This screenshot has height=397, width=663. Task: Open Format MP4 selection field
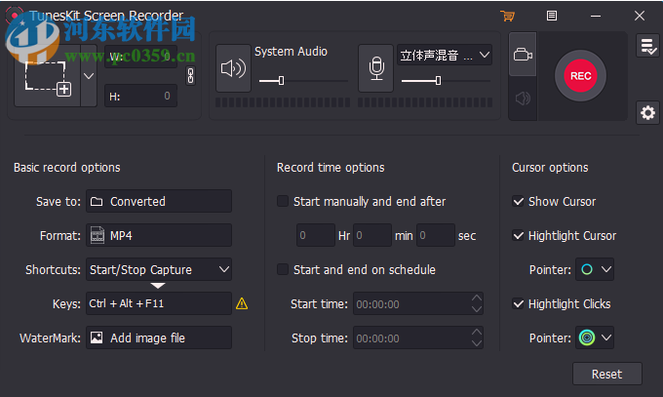(159, 235)
